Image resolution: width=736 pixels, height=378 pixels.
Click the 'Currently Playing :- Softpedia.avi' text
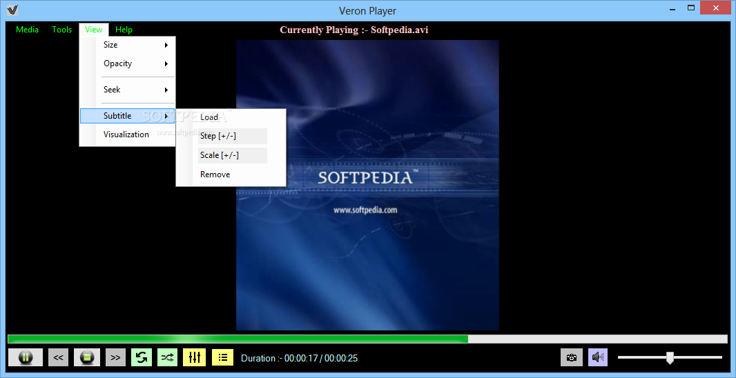tap(354, 30)
